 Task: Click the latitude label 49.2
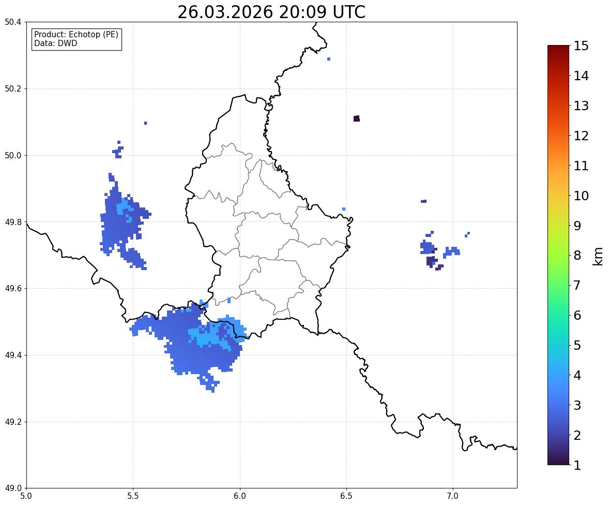[13, 422]
